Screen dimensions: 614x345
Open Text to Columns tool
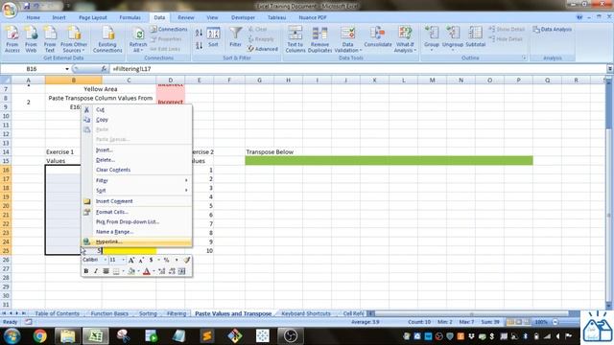click(295, 39)
